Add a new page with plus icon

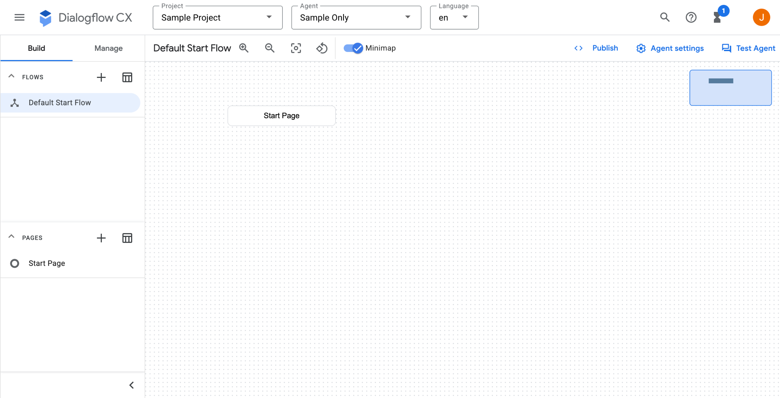(101, 238)
